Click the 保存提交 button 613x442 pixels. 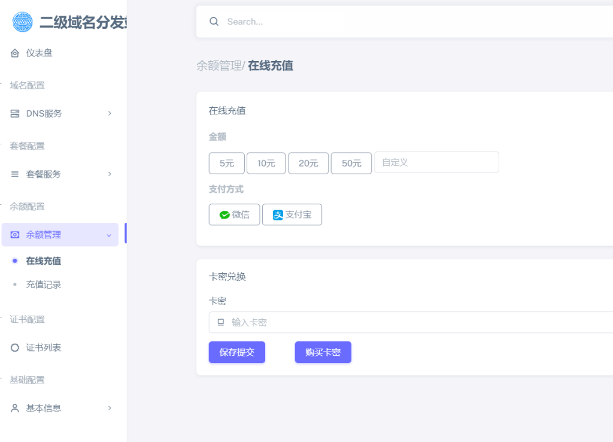tap(236, 352)
